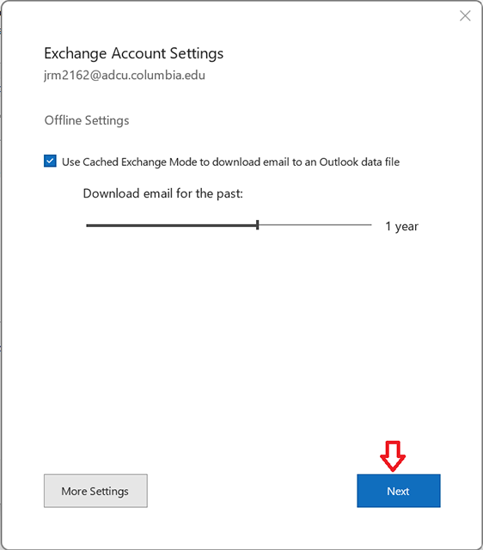
Task: Uncheck Use Cached Exchange Mode checkbox
Action: coord(50,161)
